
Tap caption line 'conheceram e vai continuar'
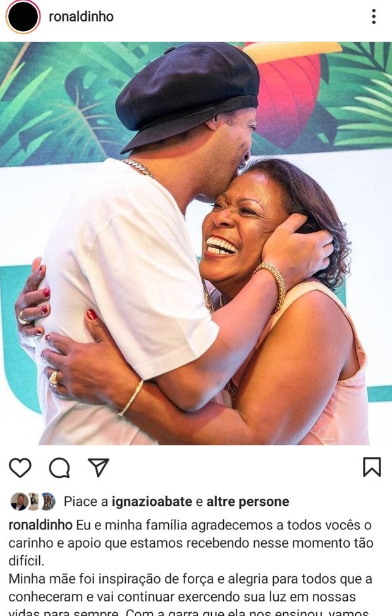point(182,597)
